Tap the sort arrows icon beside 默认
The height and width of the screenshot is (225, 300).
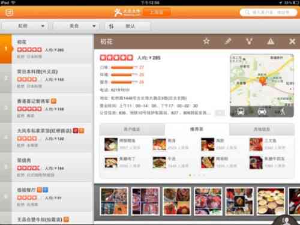pyautogui.click(x=111, y=26)
